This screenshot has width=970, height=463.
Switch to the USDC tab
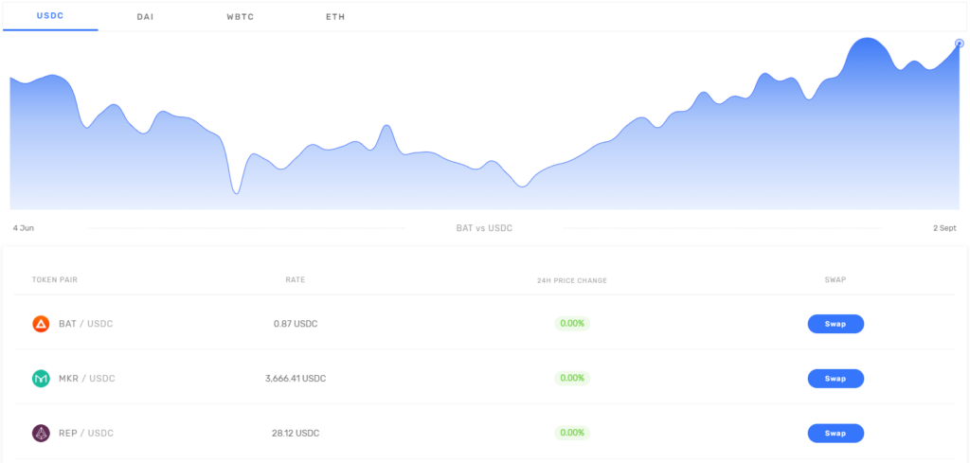point(50,17)
